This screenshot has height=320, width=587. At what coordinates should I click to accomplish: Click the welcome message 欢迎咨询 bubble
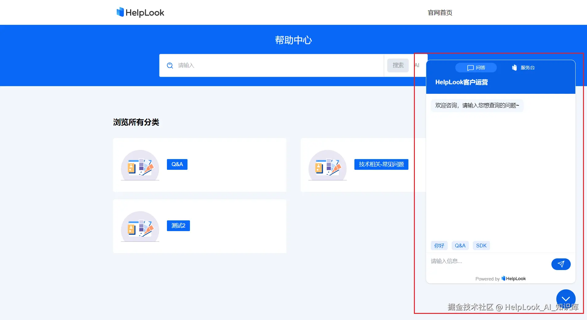(x=477, y=105)
